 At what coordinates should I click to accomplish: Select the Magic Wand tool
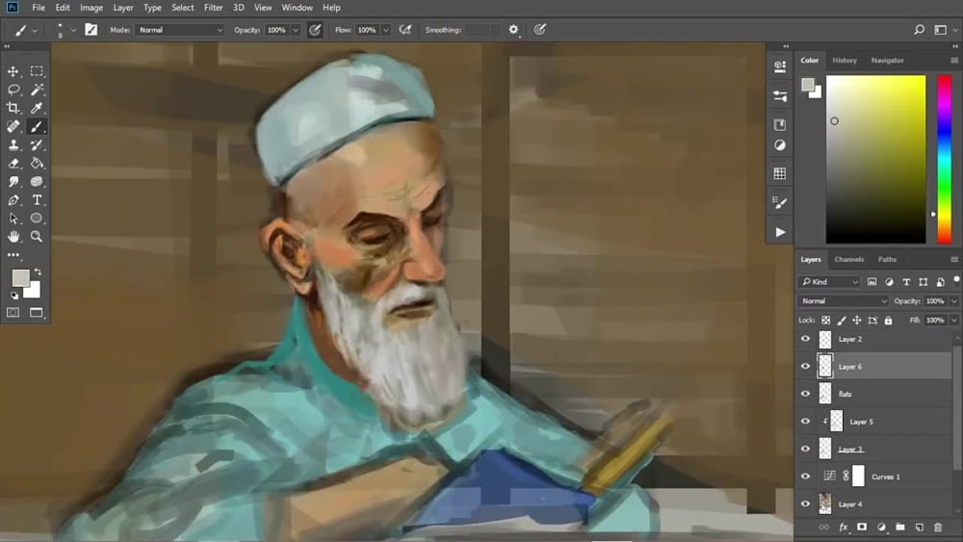37,90
